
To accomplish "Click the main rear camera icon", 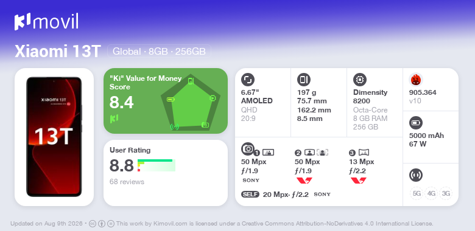I will point(247,148).
